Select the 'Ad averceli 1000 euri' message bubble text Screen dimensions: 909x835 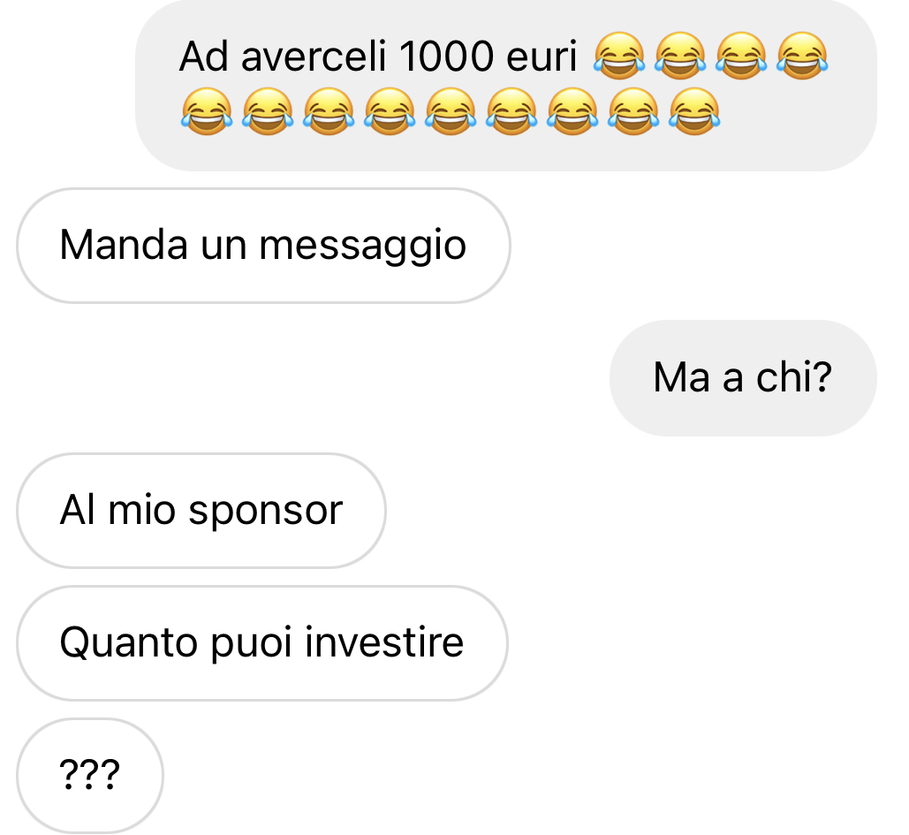point(378,57)
